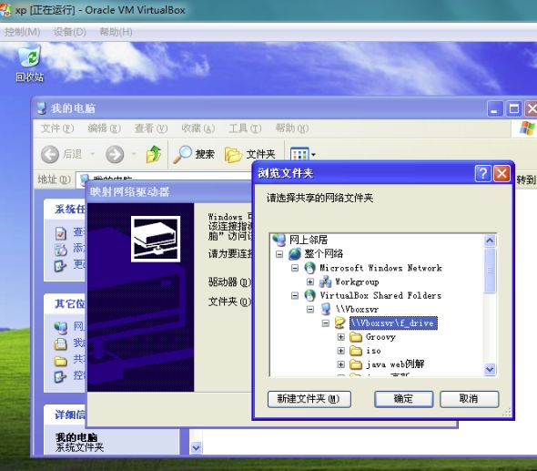The image size is (537, 471).
Task: Select the 网上邻居 network neighborhood icon
Action: [x=279, y=240]
